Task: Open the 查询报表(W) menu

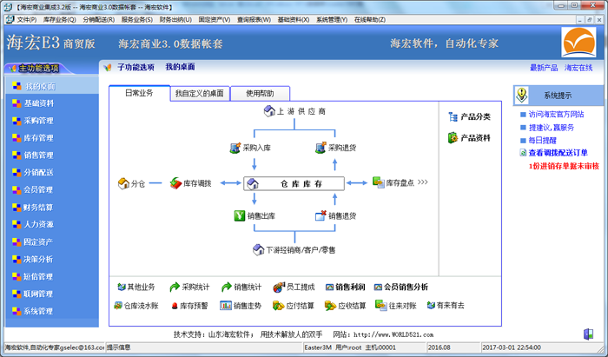Action: click(x=254, y=19)
